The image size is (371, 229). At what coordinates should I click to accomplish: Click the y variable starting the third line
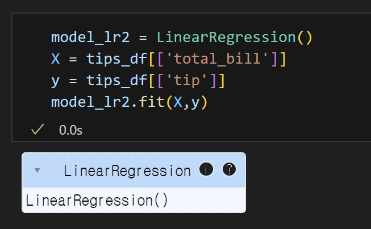[x=55, y=82]
